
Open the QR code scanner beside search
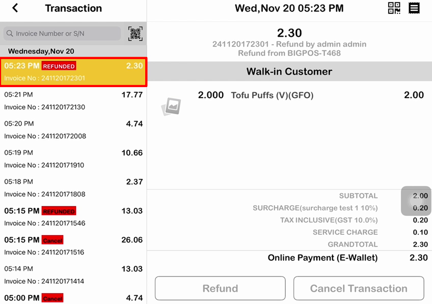tap(135, 34)
